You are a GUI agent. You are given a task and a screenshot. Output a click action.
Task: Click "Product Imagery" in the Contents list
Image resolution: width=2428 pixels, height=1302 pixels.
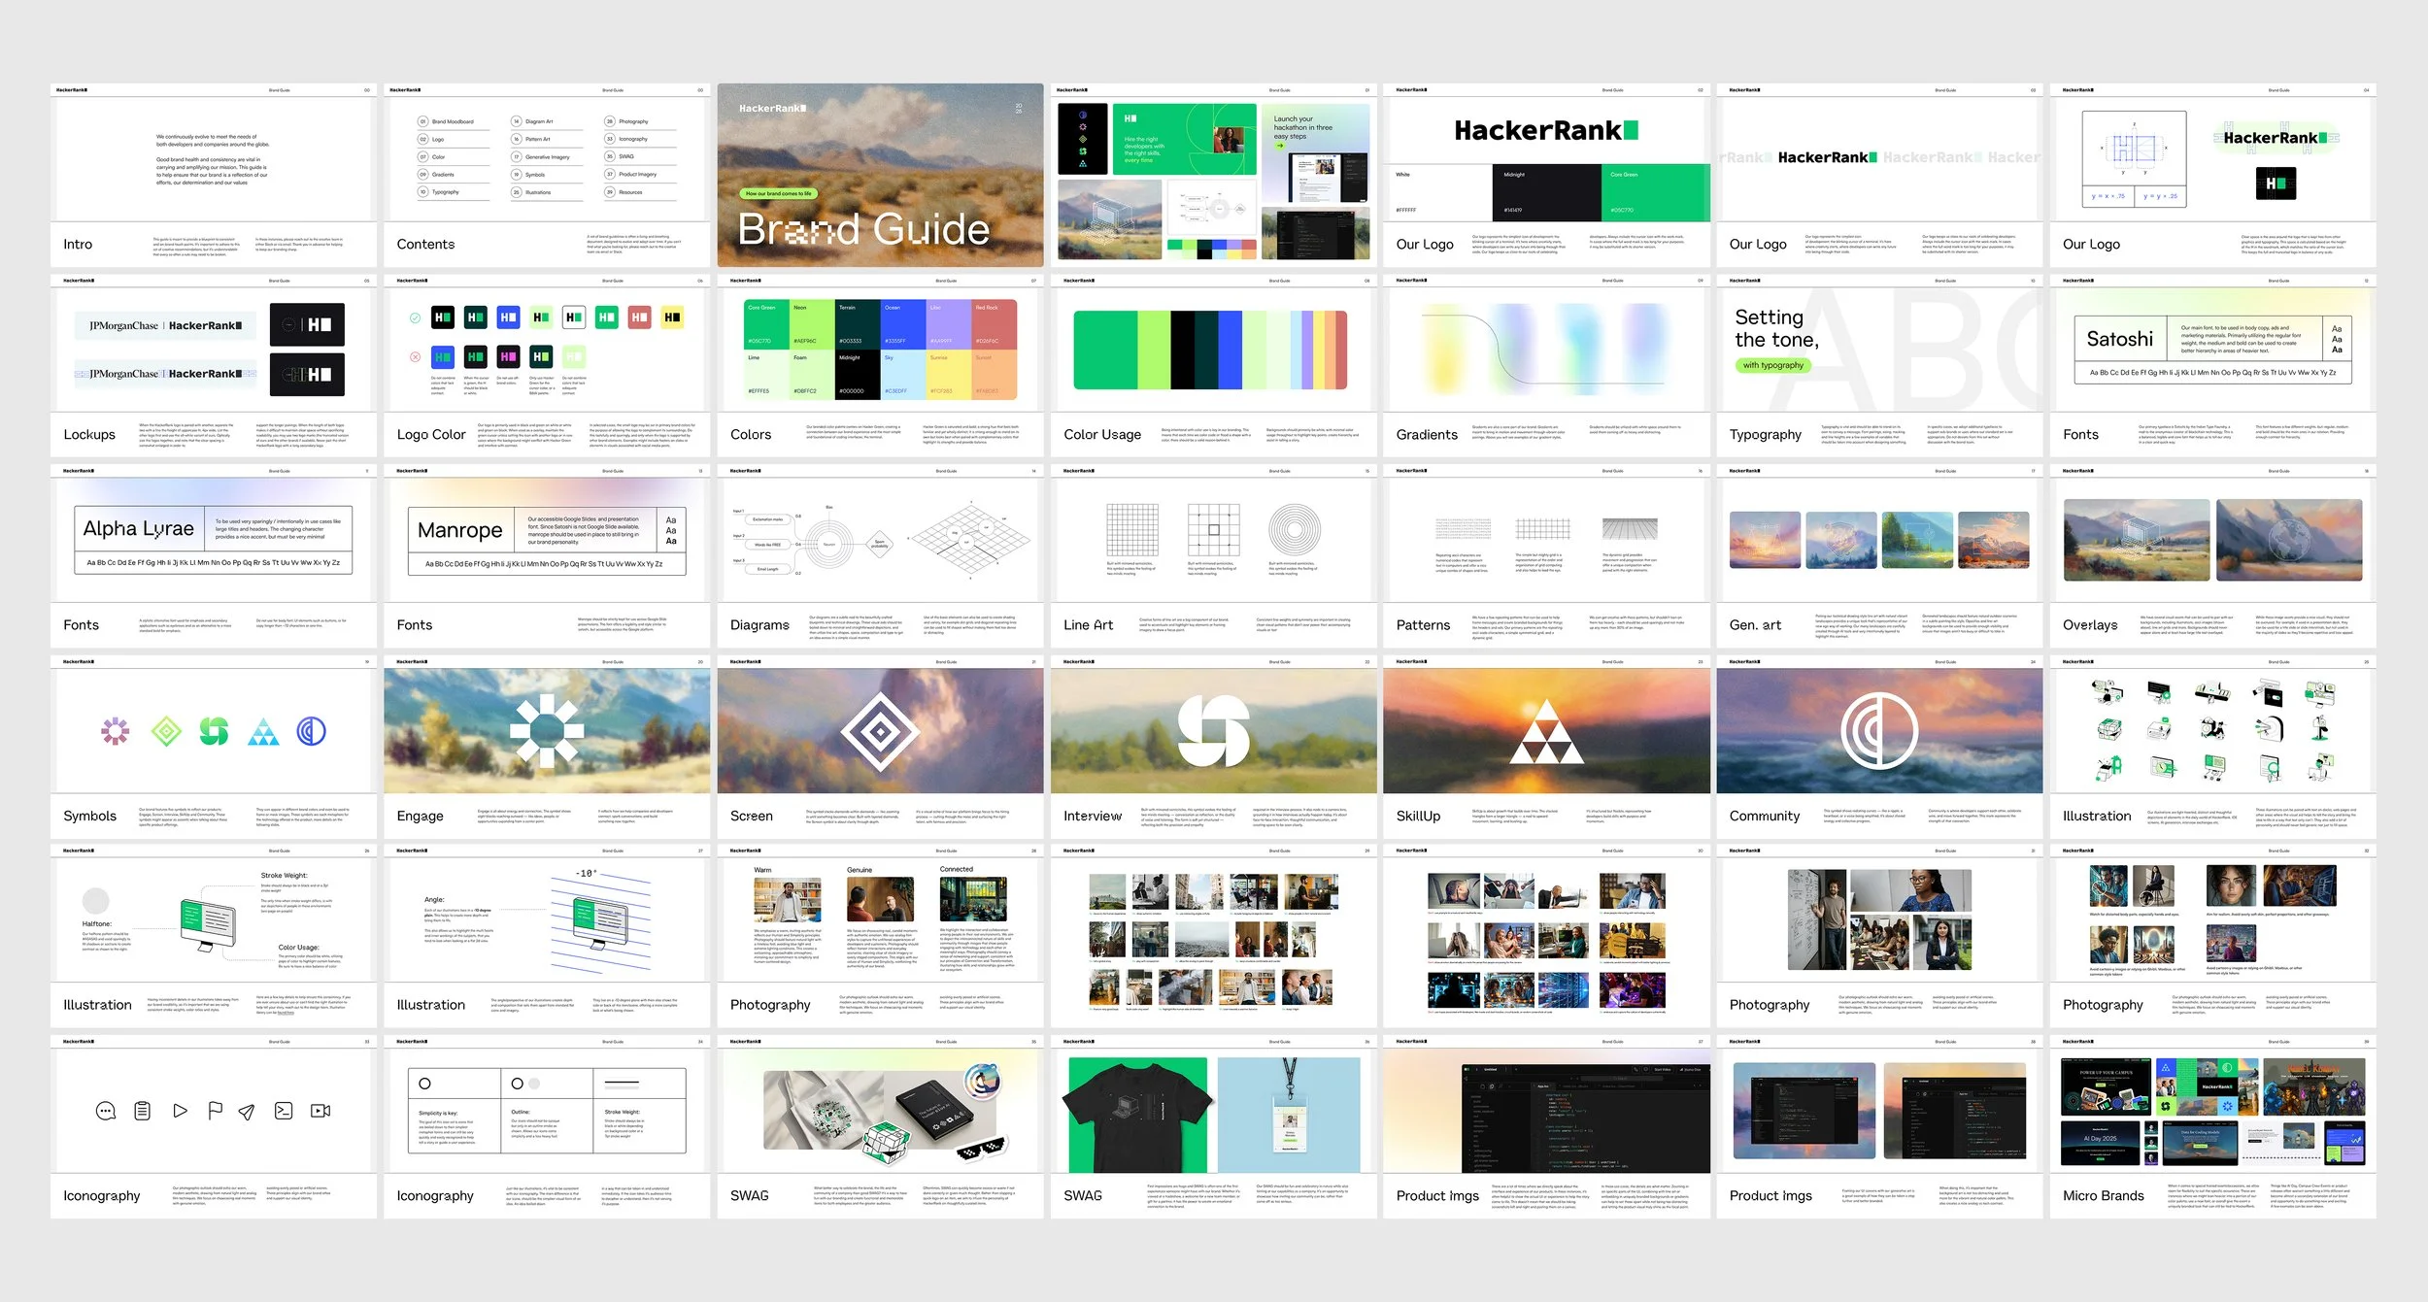[638, 175]
